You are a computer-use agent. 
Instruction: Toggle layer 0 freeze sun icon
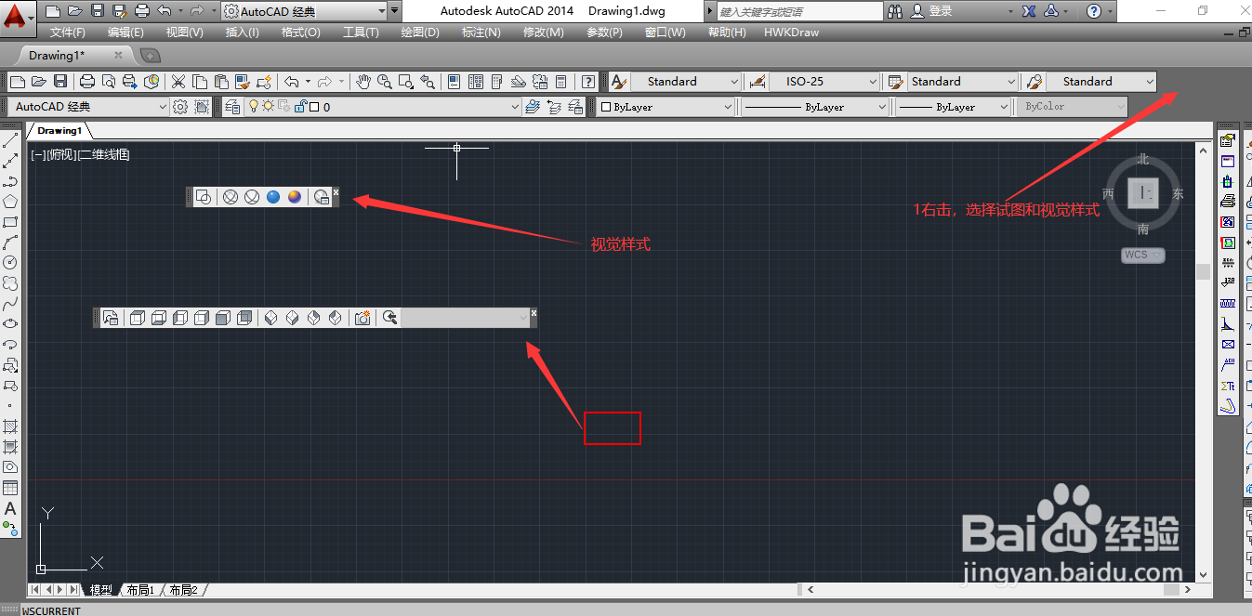[269, 107]
